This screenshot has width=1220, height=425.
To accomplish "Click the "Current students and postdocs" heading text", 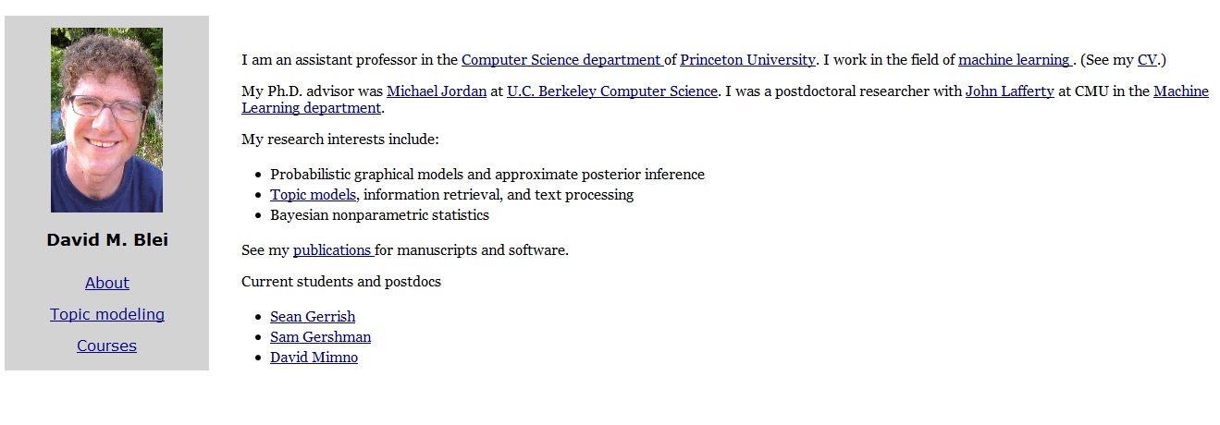I will coord(341,282).
